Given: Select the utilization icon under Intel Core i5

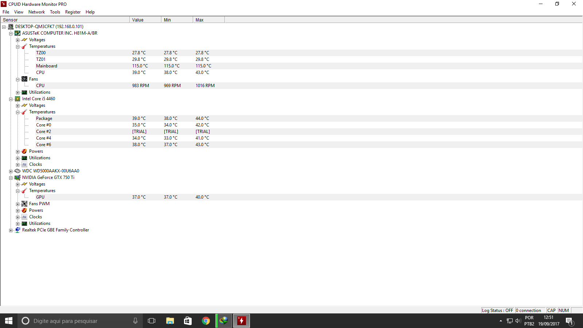Looking at the screenshot, I should (24, 158).
